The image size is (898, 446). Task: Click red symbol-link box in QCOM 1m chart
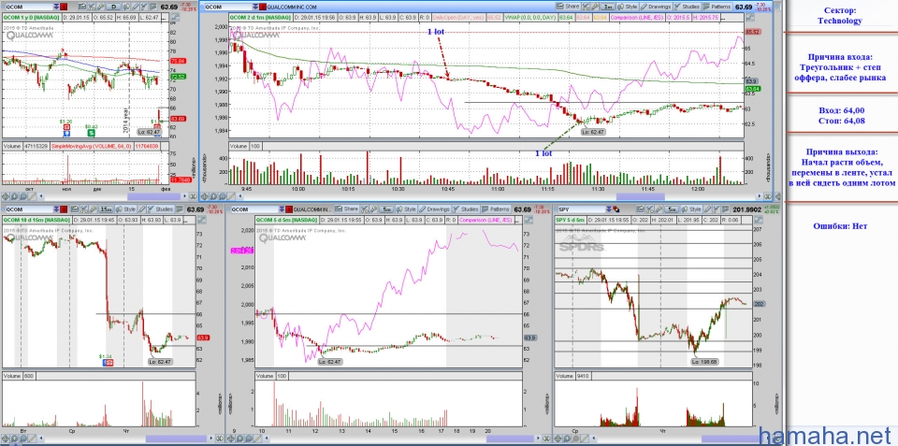pos(262,7)
